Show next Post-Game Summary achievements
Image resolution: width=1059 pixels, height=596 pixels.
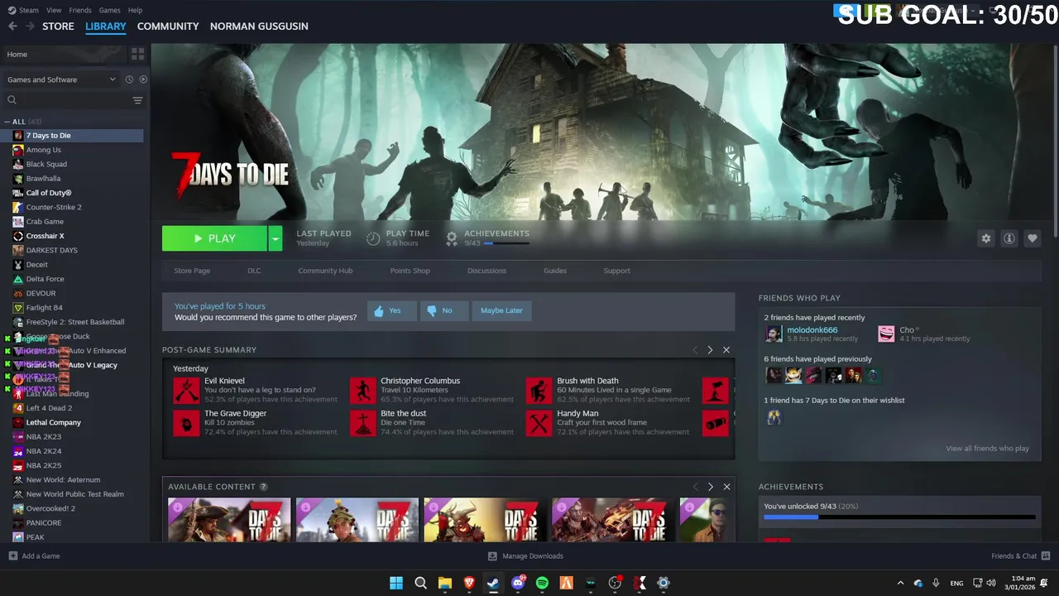(x=710, y=350)
